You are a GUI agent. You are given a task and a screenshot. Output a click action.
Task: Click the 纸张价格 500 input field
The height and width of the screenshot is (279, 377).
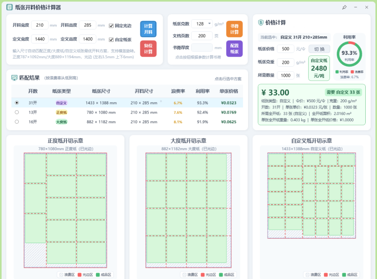click(x=285, y=49)
